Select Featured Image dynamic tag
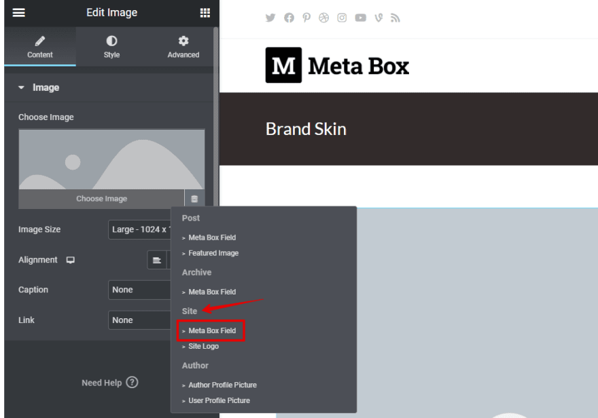This screenshot has width=598, height=418. click(x=213, y=253)
